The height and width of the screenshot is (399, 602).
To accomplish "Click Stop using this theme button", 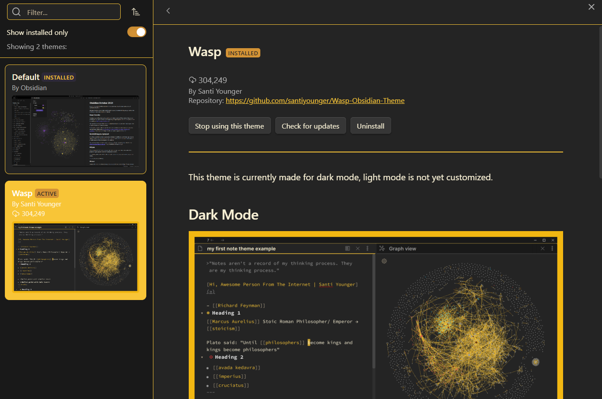I will (x=230, y=126).
